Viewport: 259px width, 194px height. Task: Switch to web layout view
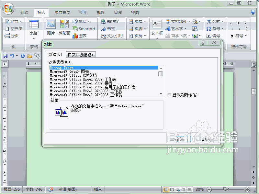click(x=178, y=189)
